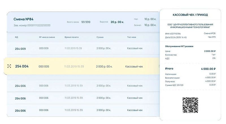Click the Тип чека column header
Viewport: 226px width, 124px height.
(x=132, y=37)
